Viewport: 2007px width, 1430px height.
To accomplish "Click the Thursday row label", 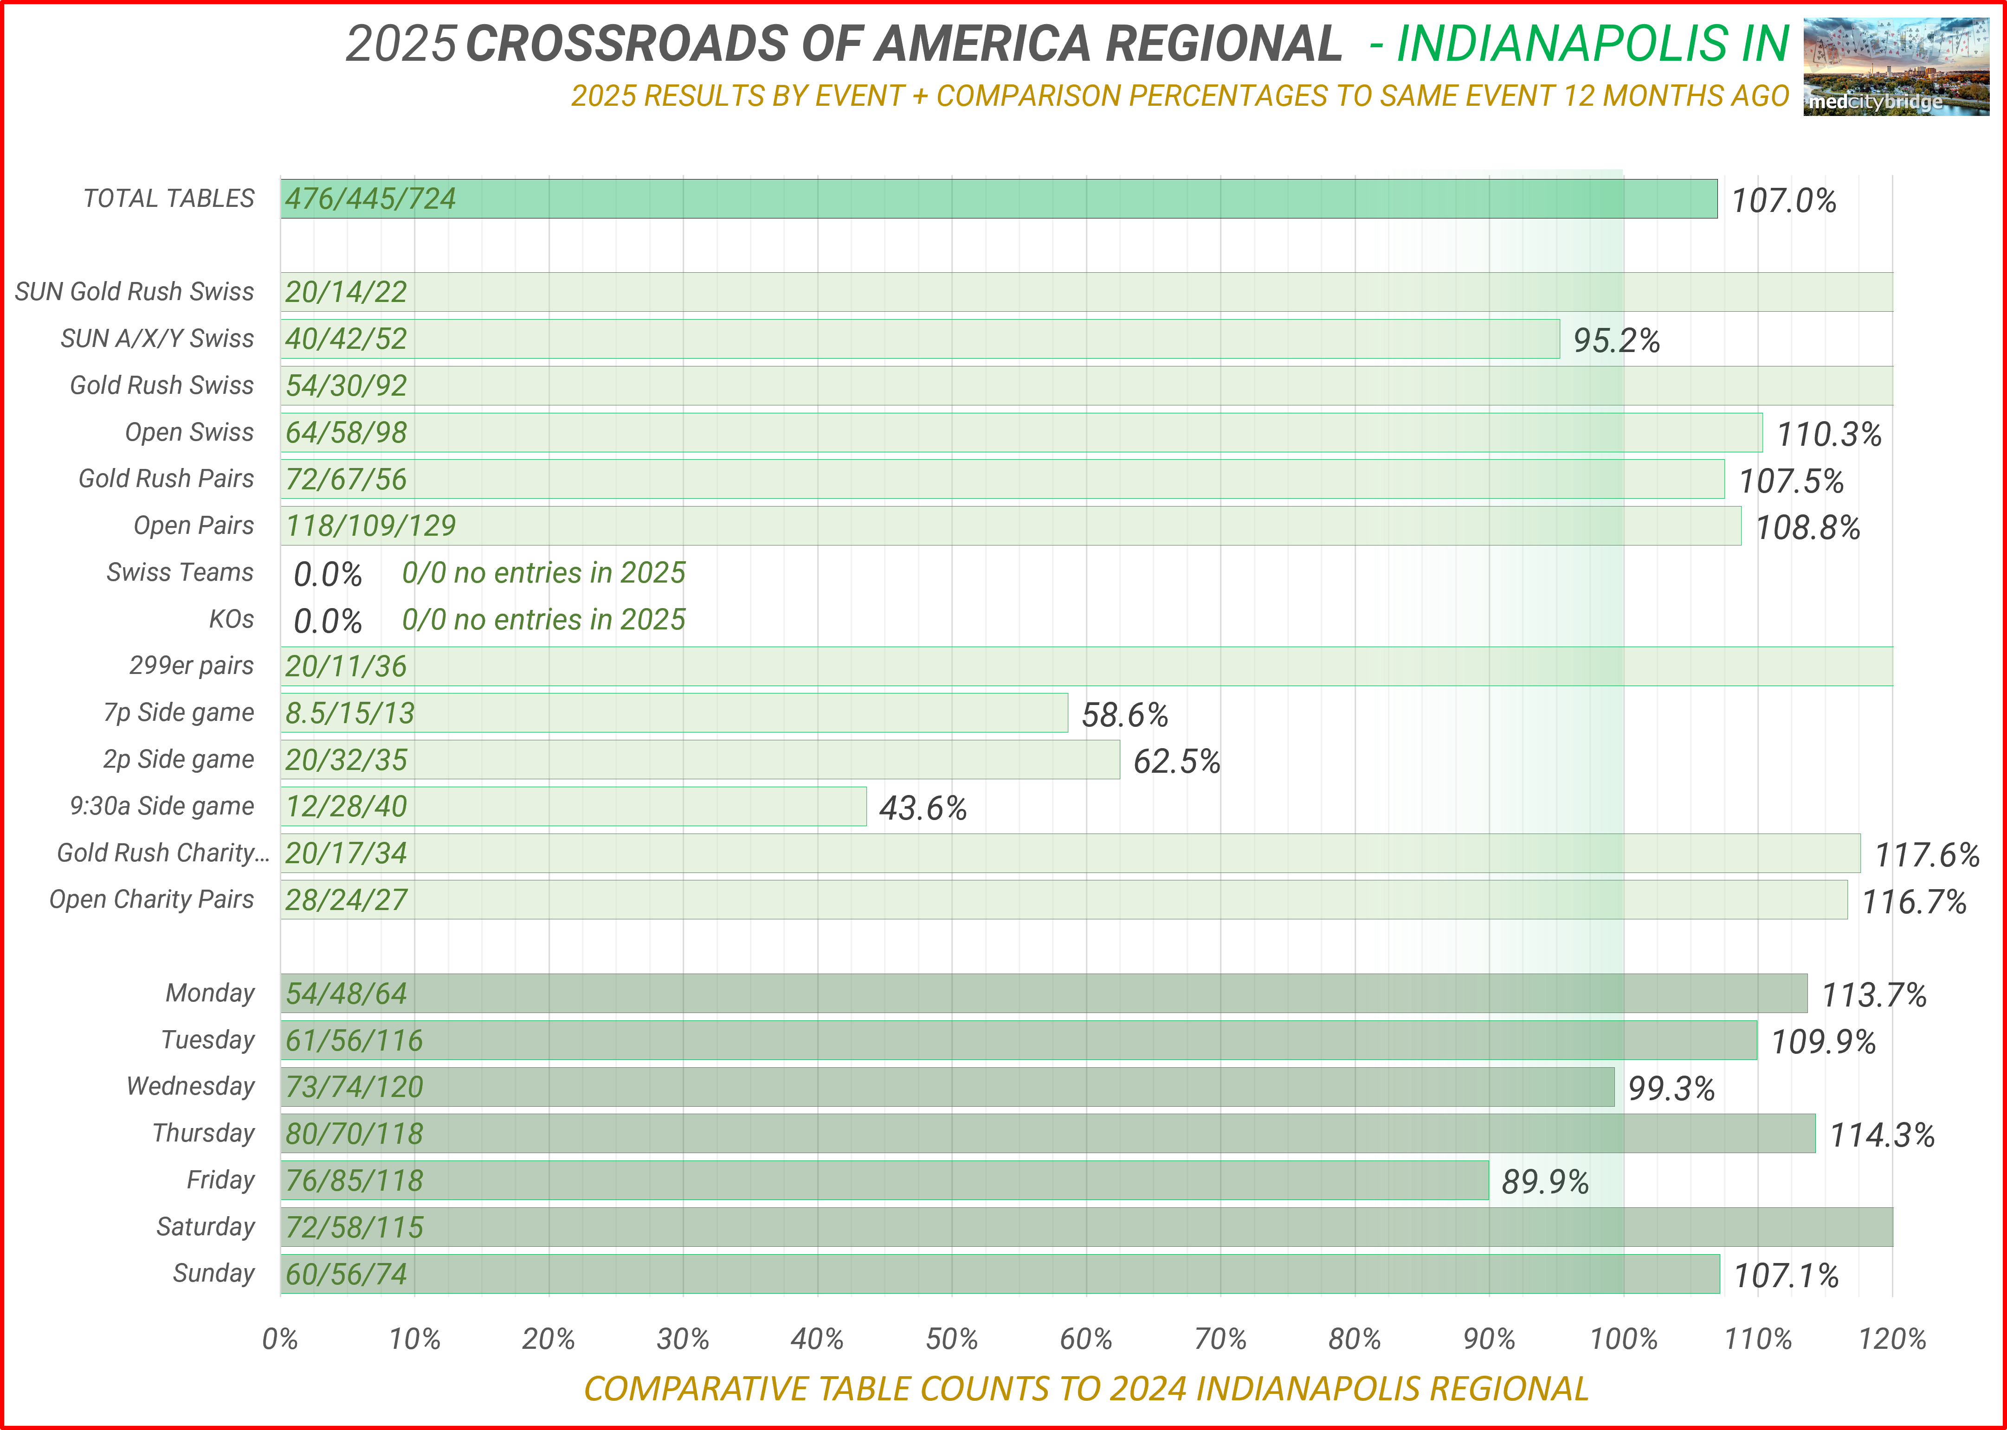I will (x=204, y=1132).
